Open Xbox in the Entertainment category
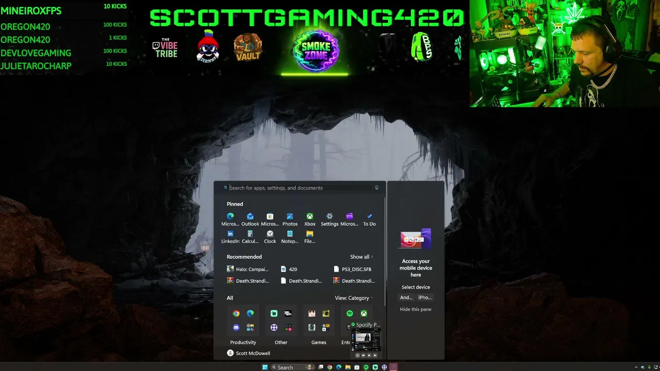 tap(364, 313)
